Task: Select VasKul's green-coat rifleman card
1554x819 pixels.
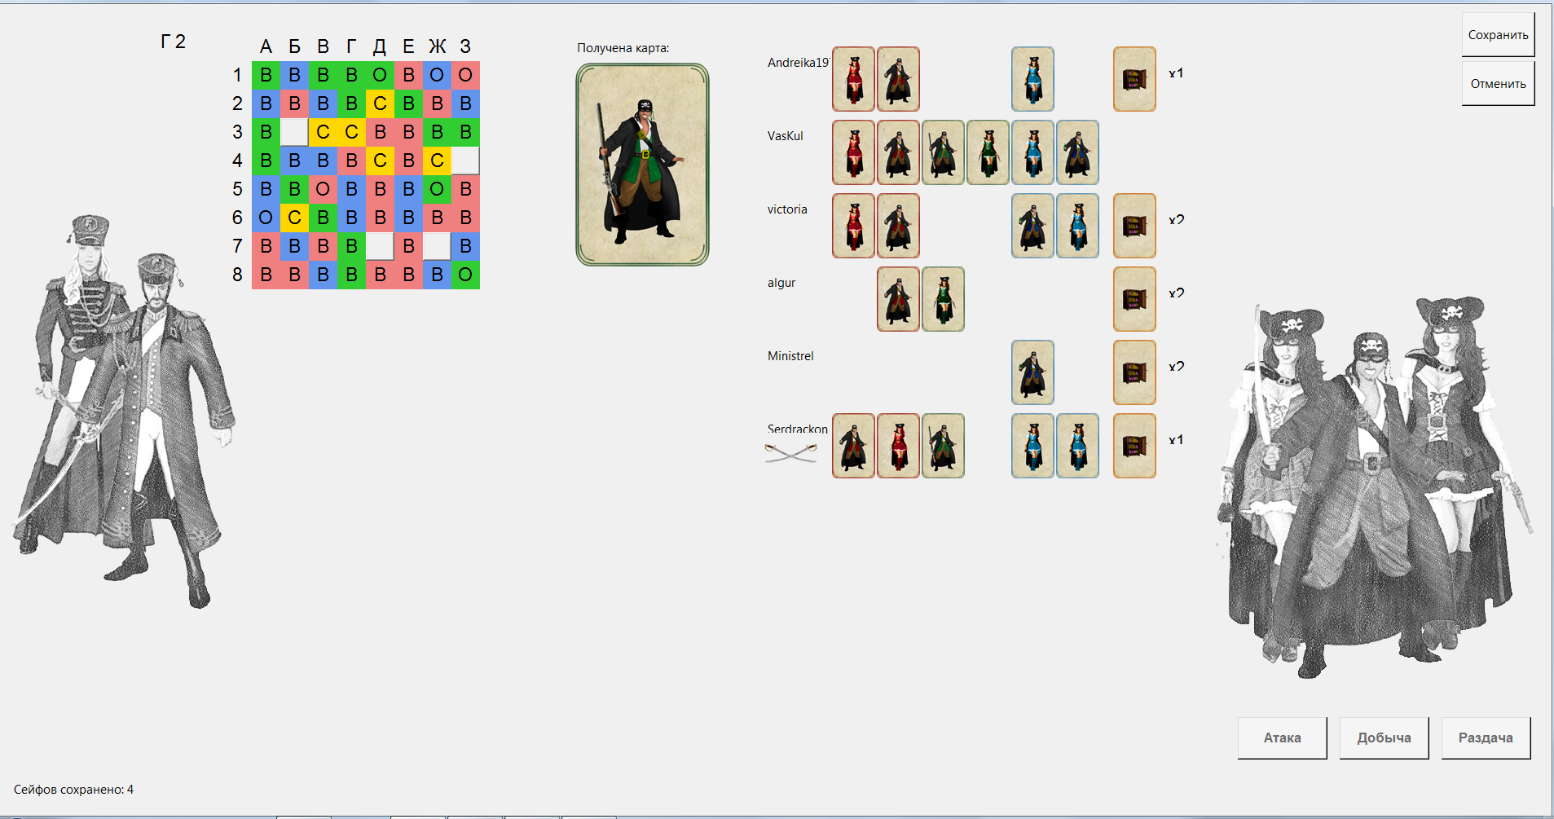Action: tap(943, 152)
